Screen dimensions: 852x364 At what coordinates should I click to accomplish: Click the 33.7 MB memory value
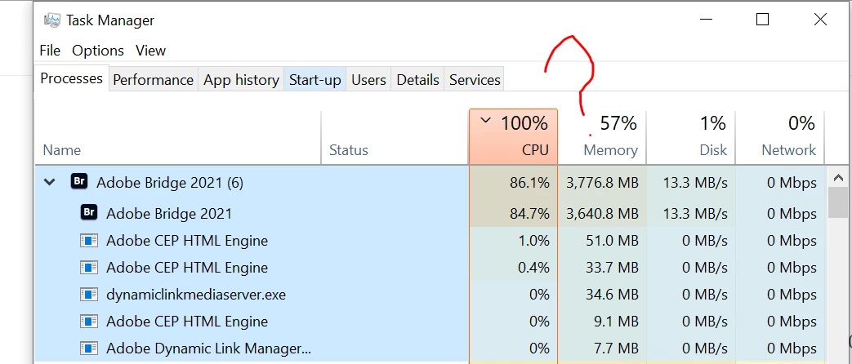[x=611, y=268]
